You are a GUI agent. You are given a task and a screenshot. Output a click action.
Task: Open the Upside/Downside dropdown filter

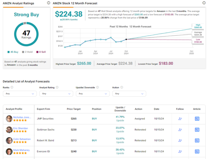point(92,93)
